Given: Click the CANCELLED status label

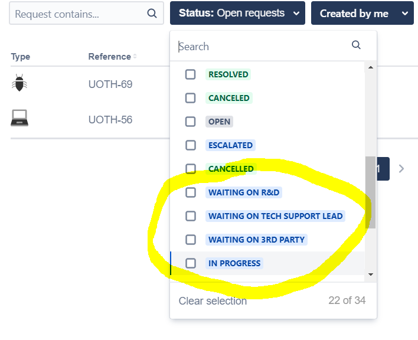Looking at the screenshot, I should point(231,169).
